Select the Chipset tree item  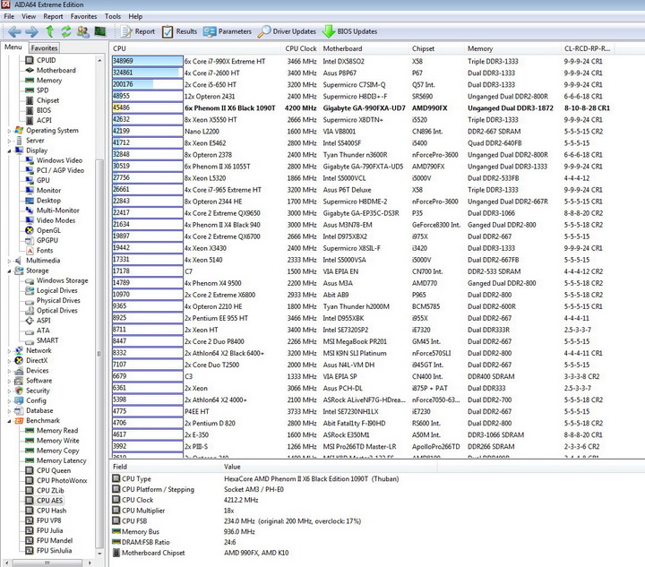(47, 100)
